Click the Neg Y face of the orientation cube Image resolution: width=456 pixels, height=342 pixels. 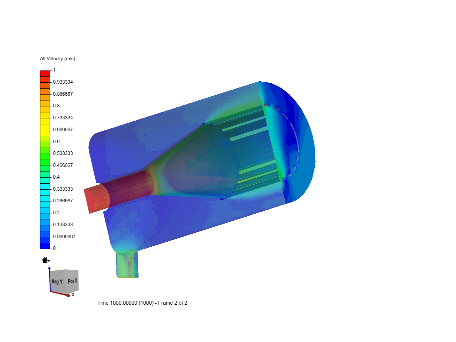point(57,282)
